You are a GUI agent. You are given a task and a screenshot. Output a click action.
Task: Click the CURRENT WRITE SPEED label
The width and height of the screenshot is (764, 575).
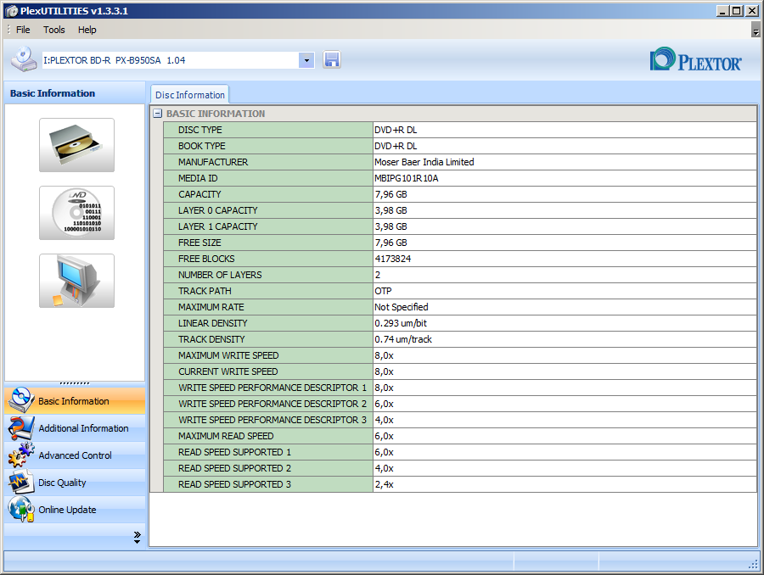coord(228,371)
